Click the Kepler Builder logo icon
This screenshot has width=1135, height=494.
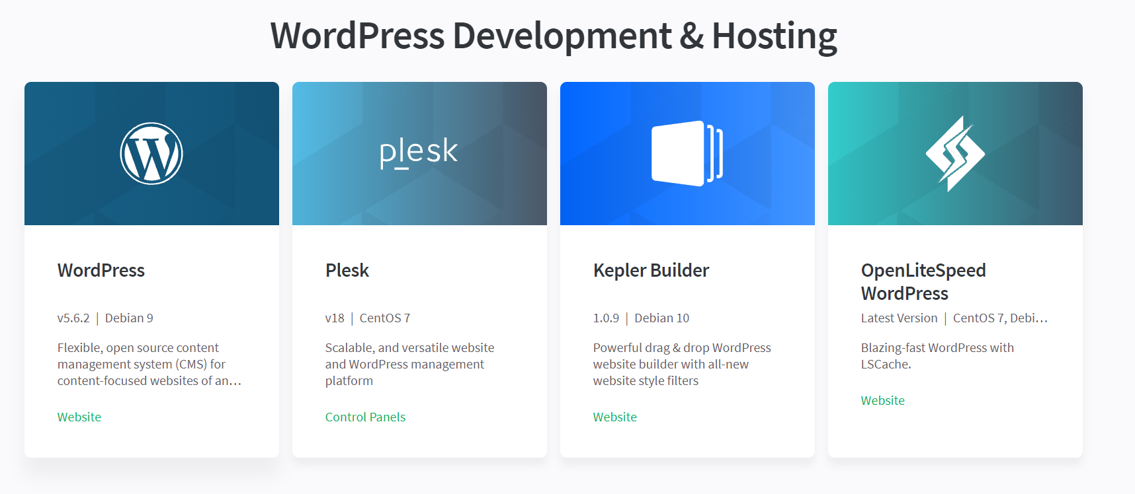tap(687, 153)
